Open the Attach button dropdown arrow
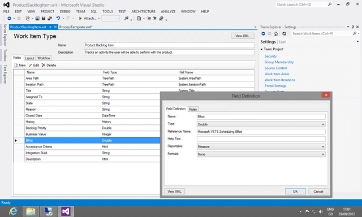Screen dimensions: 362x217 click(x=99, y=19)
